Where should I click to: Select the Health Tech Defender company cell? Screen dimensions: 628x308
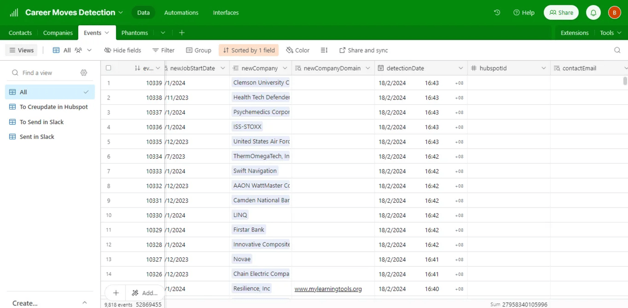261,97
